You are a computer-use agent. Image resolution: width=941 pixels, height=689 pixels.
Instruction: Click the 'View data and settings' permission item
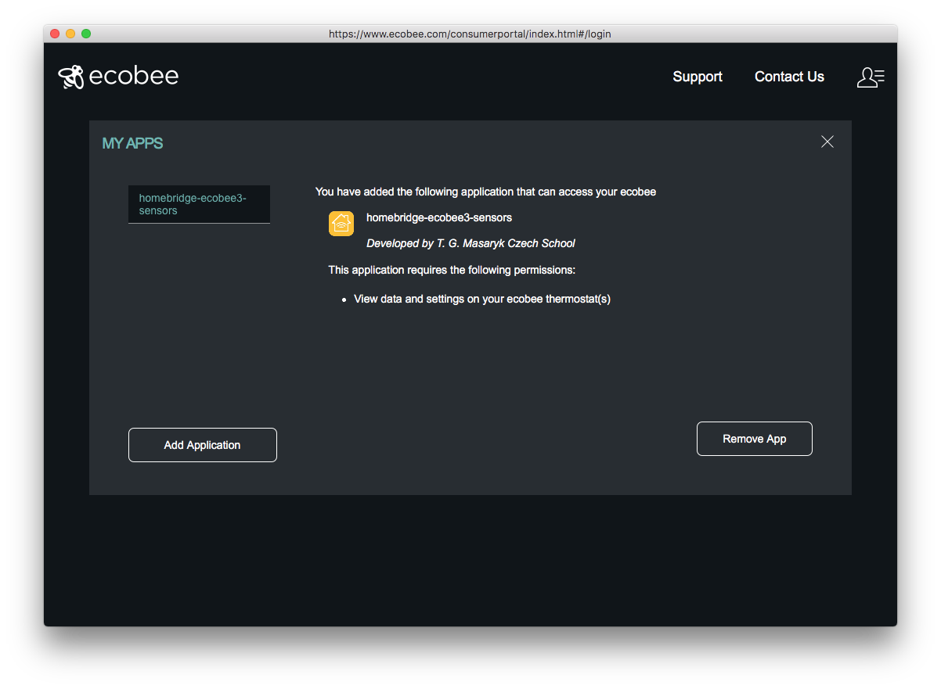point(482,299)
